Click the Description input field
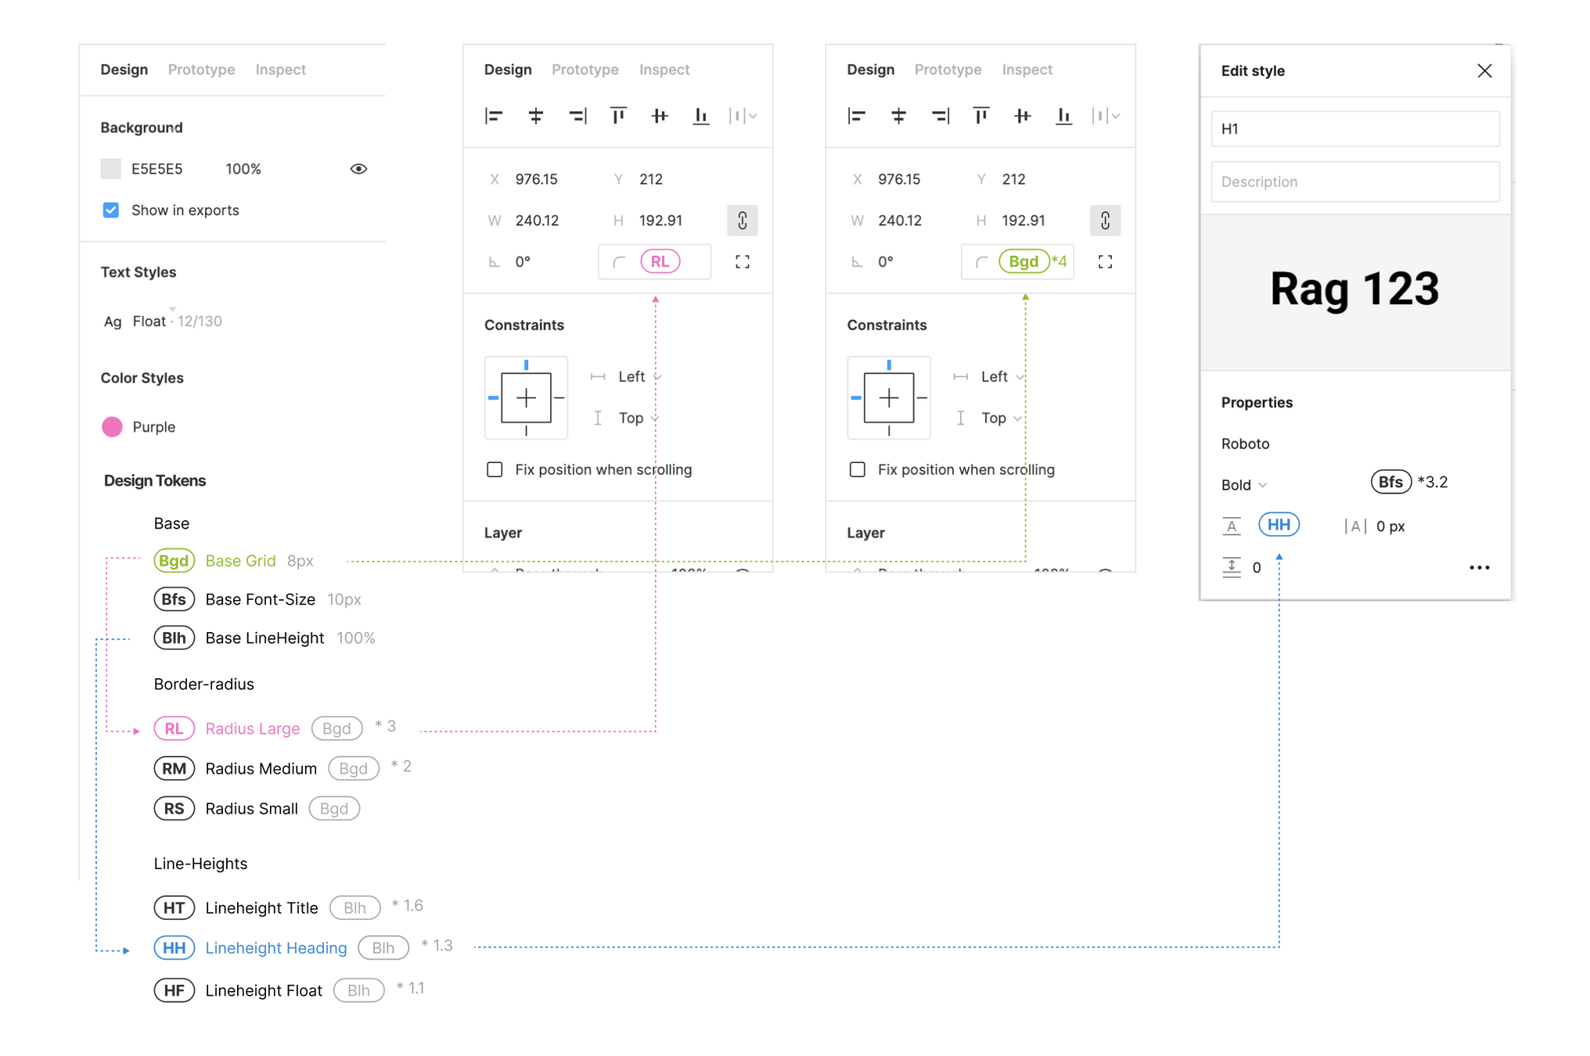1590x1056 pixels. [x=1354, y=181]
